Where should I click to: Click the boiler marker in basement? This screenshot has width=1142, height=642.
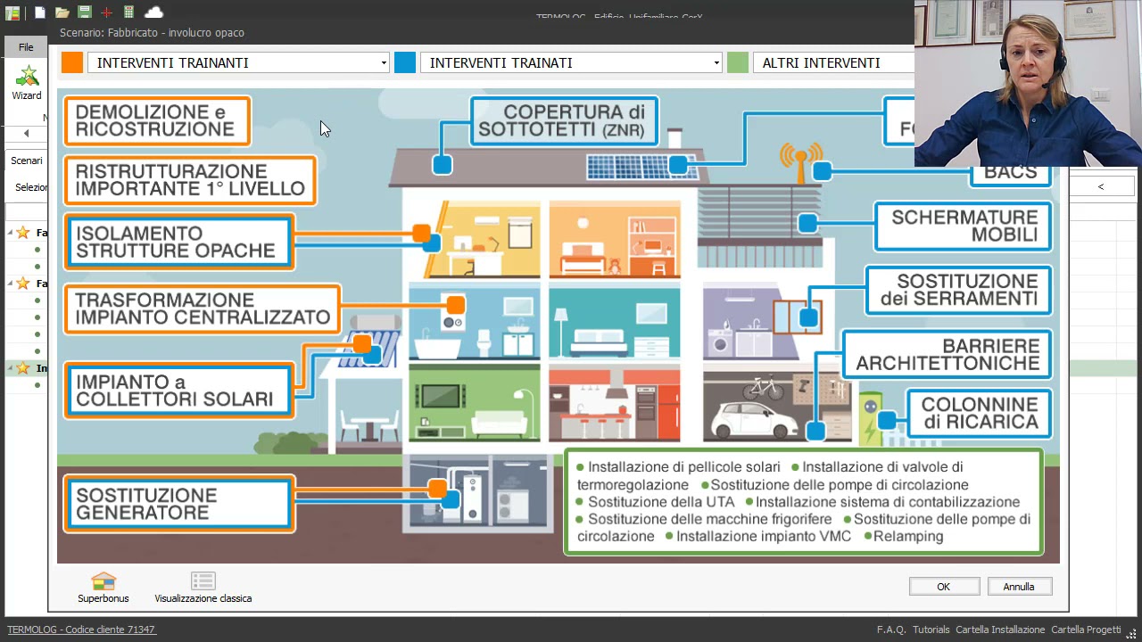coord(450,500)
